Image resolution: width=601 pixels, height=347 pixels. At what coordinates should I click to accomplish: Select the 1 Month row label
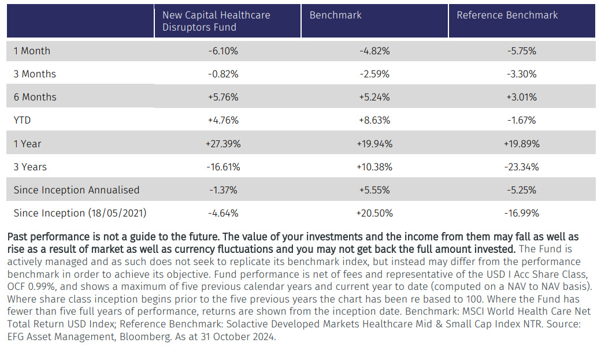(x=32, y=51)
